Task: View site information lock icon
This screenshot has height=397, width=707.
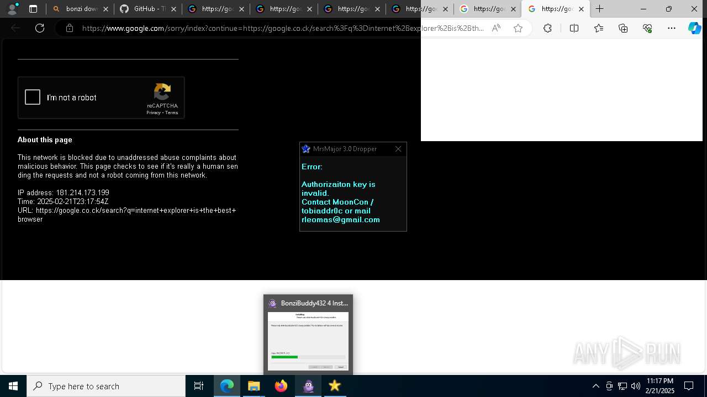Action: (x=70, y=28)
